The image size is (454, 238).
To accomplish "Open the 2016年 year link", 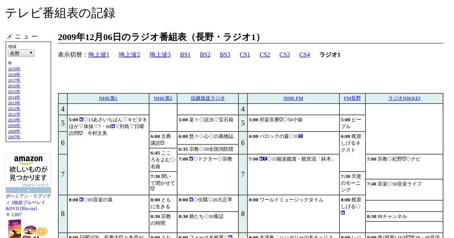I will pyautogui.click(x=14, y=86).
